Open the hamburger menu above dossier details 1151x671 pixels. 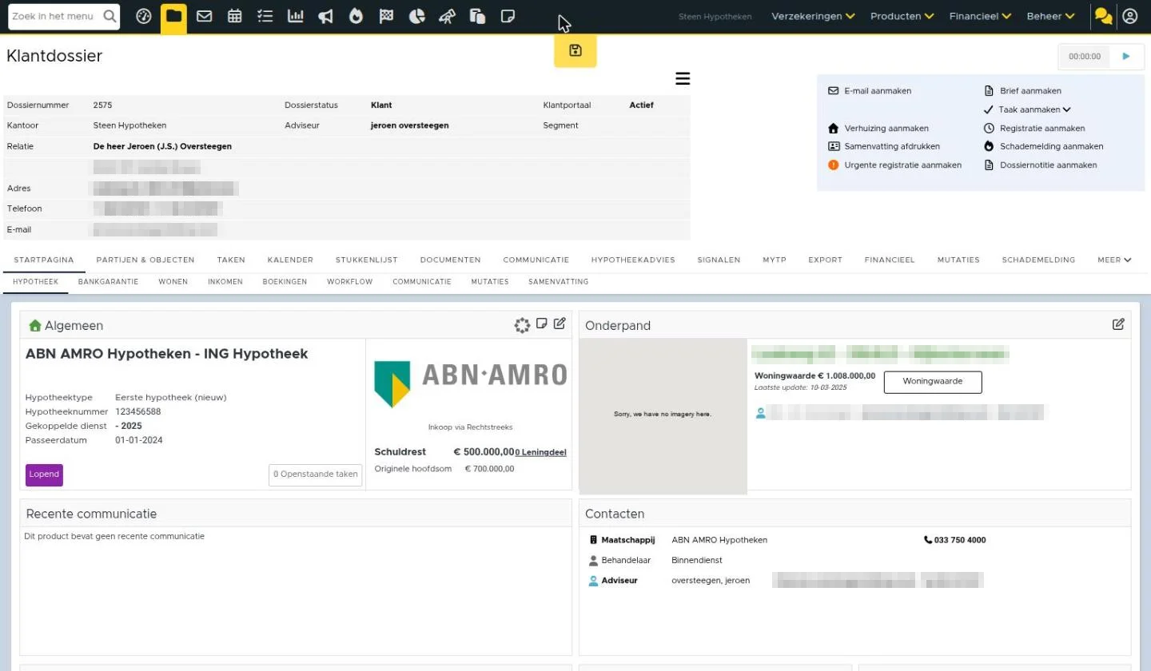tap(683, 78)
